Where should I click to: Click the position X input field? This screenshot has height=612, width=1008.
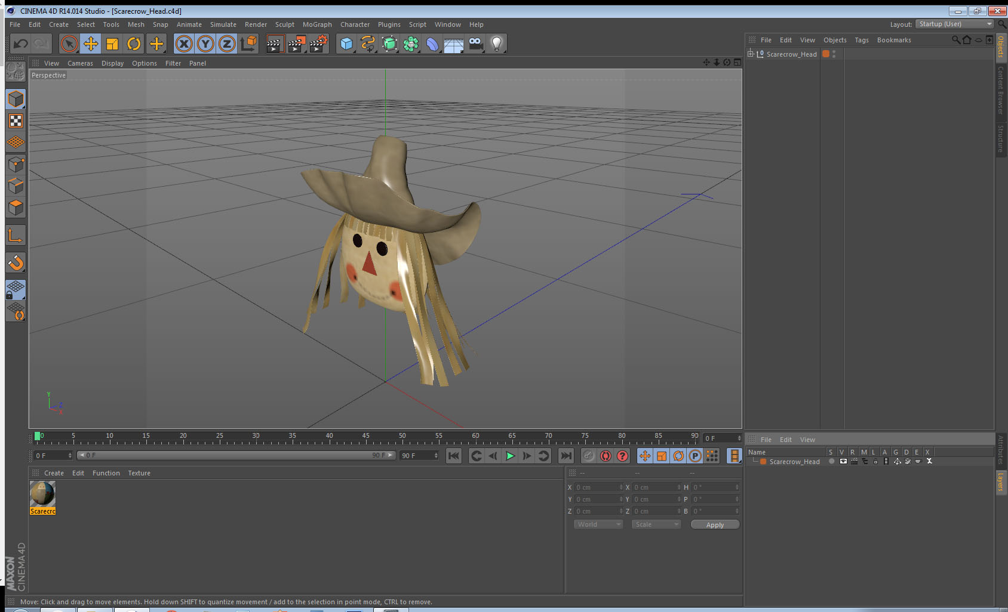(x=599, y=487)
